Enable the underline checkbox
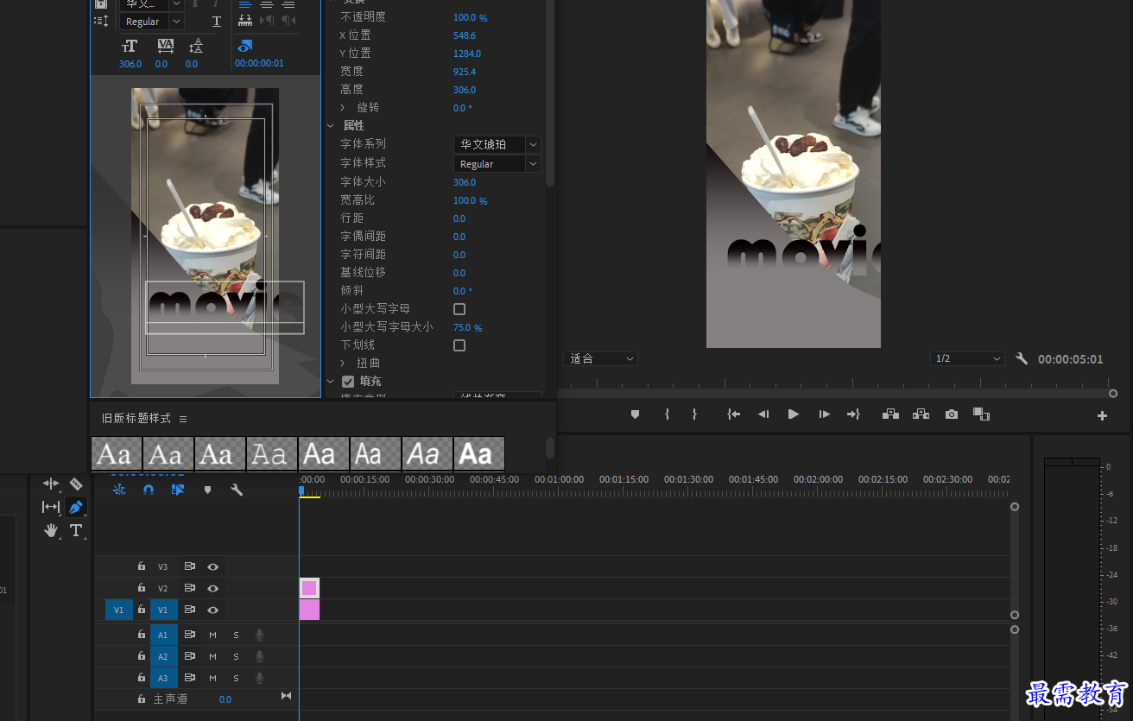1133x721 pixels. [x=459, y=345]
